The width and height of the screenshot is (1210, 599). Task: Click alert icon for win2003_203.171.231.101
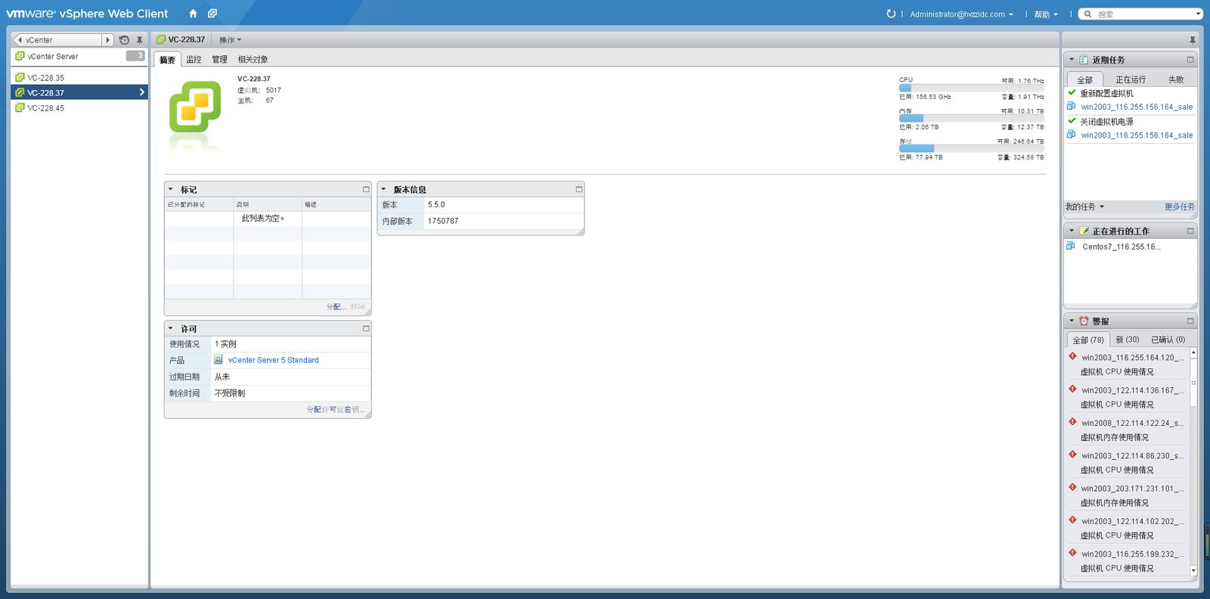[x=1072, y=487]
